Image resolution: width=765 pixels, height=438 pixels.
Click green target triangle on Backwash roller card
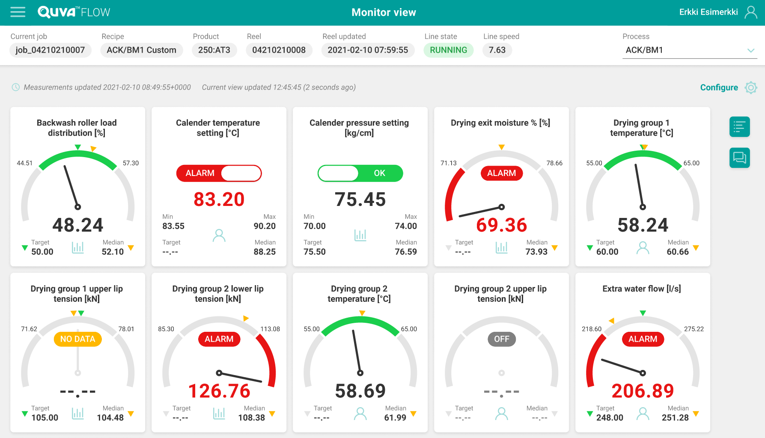click(x=25, y=248)
